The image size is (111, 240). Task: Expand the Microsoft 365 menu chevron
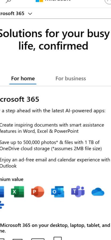(x=30, y=14)
